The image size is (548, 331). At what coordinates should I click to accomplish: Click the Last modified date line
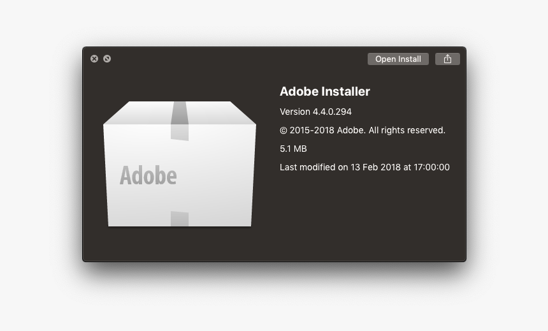(364, 167)
